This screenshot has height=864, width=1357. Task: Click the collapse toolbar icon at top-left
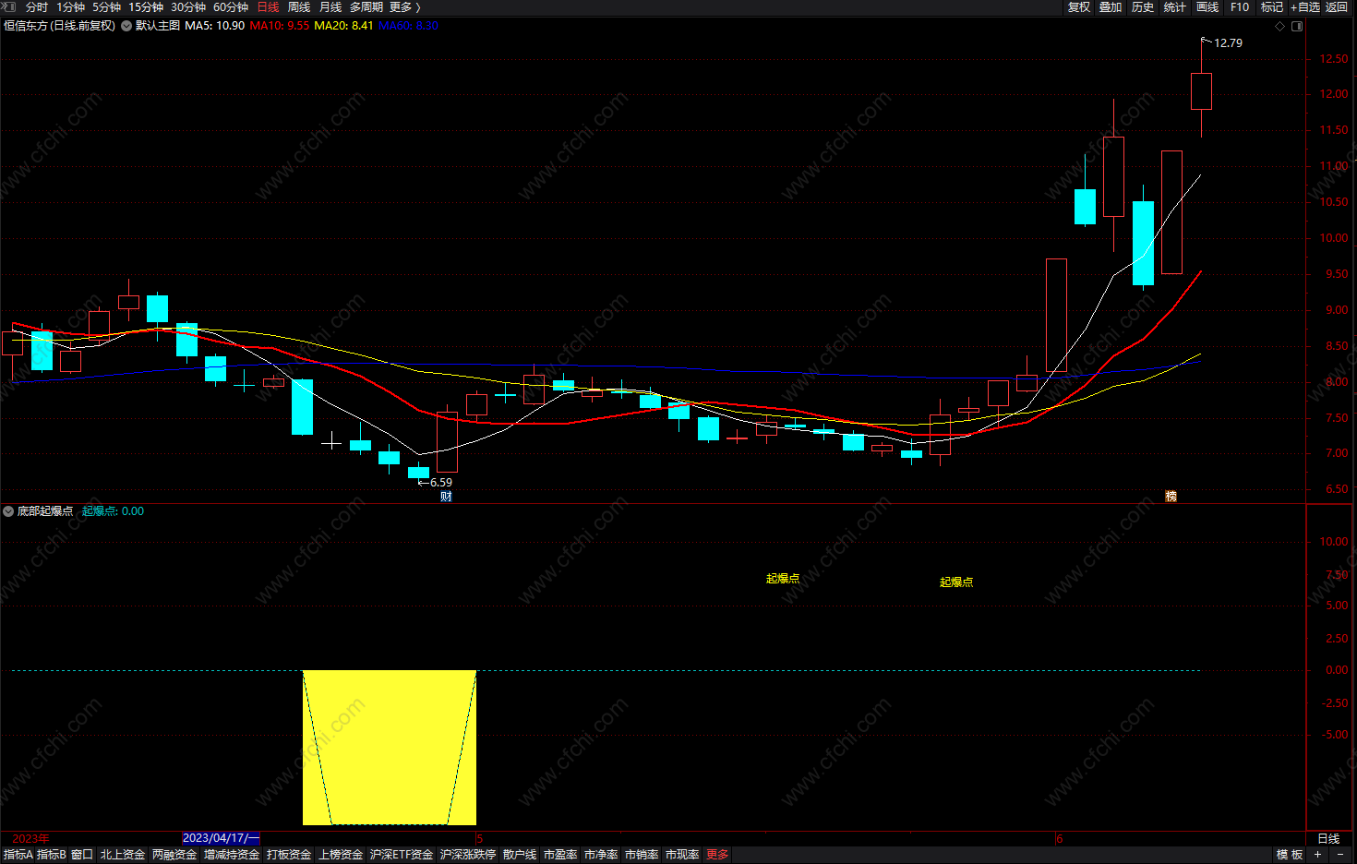[x=8, y=6]
